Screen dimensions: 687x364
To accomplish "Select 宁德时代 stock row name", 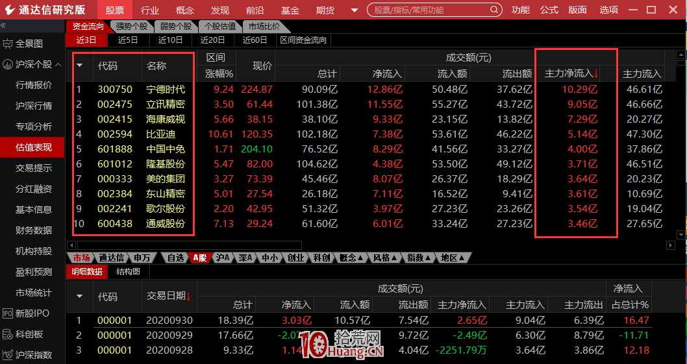I will click(166, 90).
